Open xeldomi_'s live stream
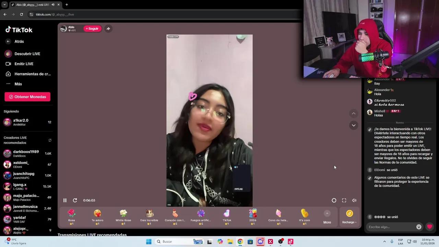This screenshot has width=439, height=247. tap(27, 165)
